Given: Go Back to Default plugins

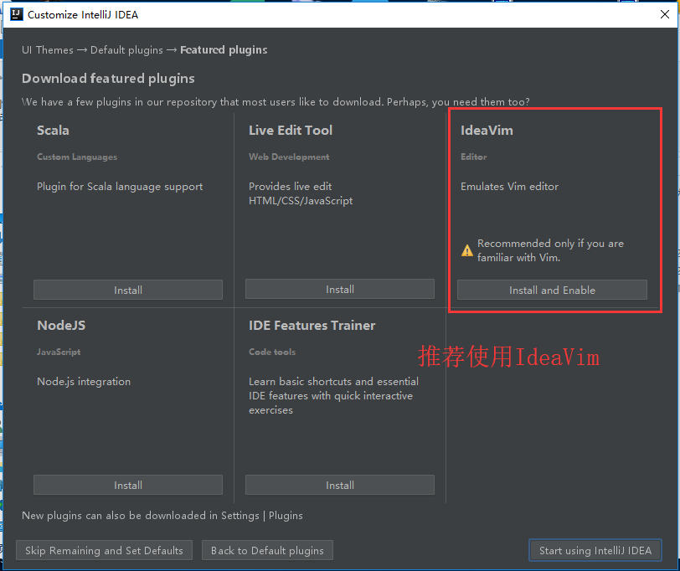Looking at the screenshot, I should [267, 550].
